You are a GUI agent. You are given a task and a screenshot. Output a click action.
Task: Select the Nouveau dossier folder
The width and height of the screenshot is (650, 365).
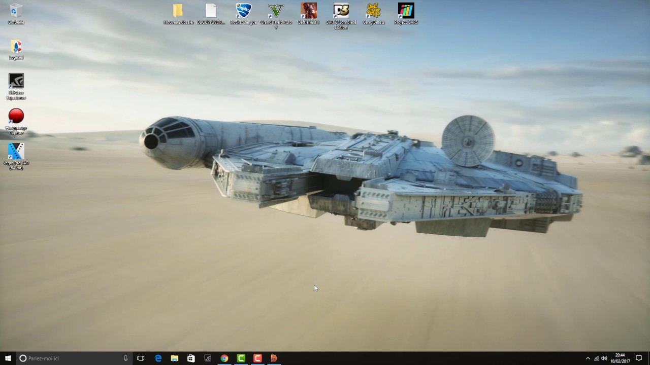[178, 14]
